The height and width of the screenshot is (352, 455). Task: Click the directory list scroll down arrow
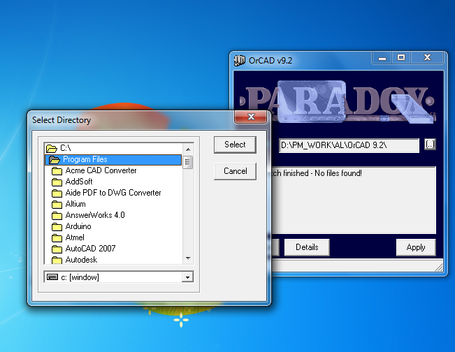coord(188,258)
